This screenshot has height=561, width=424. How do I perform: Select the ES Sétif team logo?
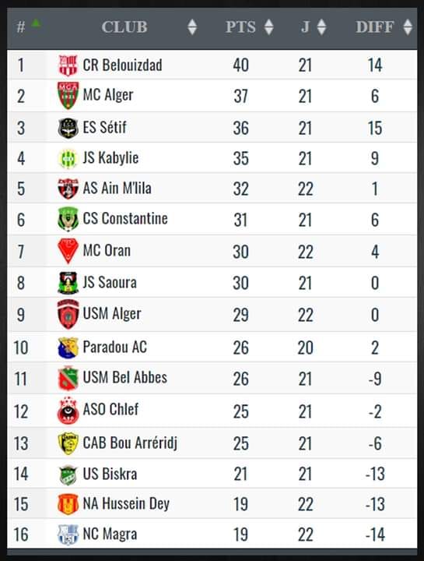[x=68, y=128]
